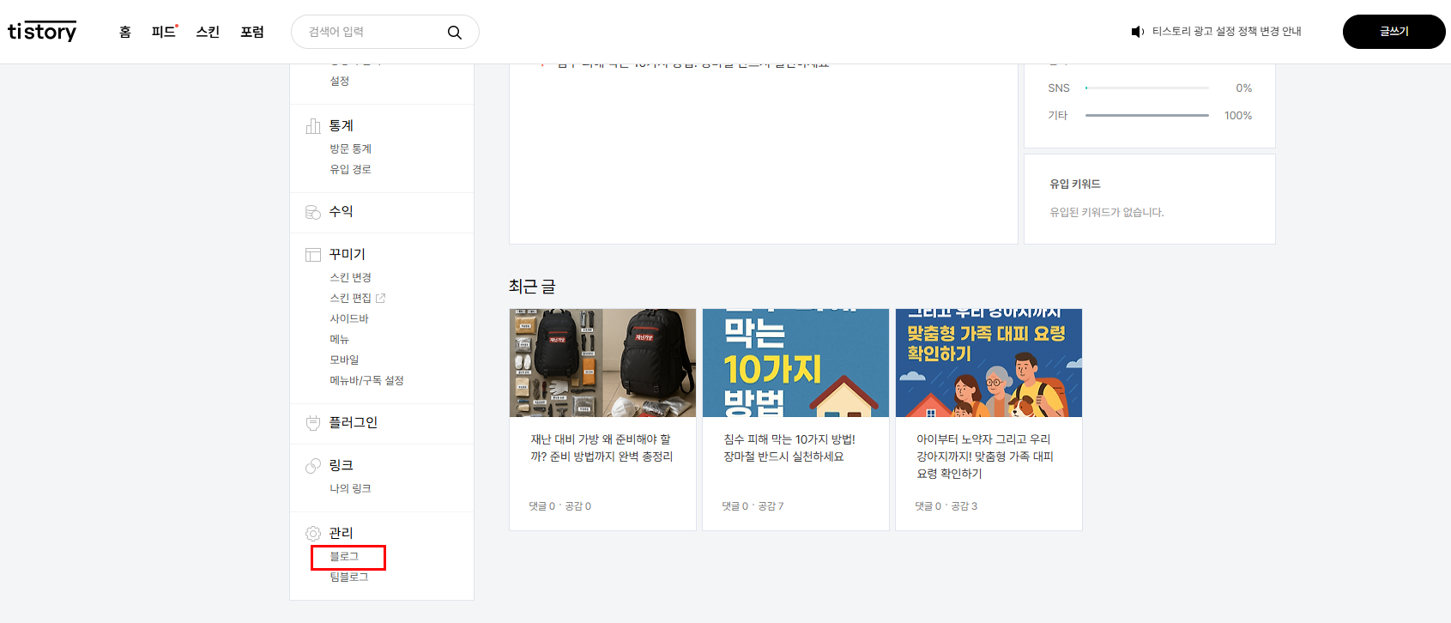Open the 홈 menu
The image size is (1451, 623).
coord(125,32)
